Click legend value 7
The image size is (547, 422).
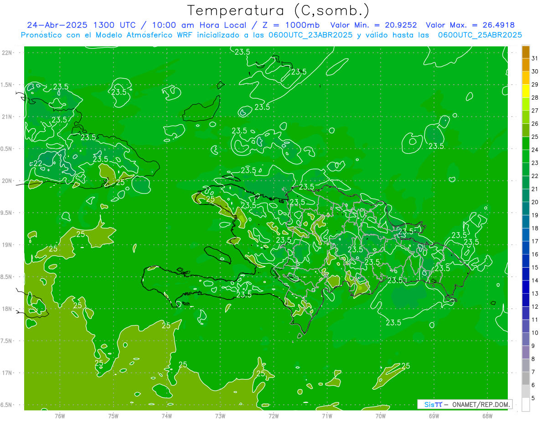533,372
